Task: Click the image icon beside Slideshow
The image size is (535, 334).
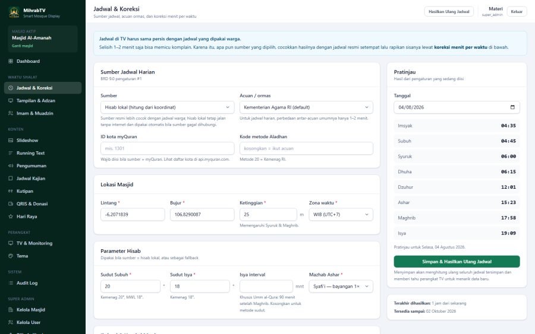Action: pos(11,140)
